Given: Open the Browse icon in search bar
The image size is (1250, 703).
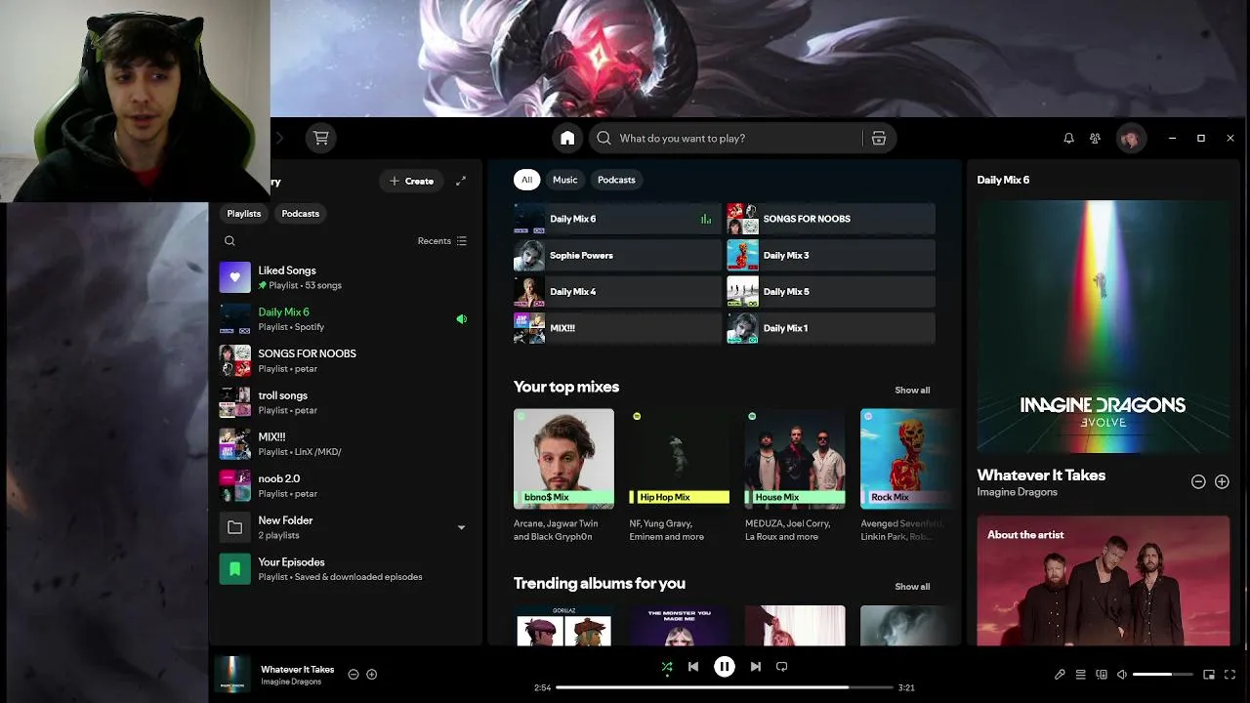Looking at the screenshot, I should (879, 138).
